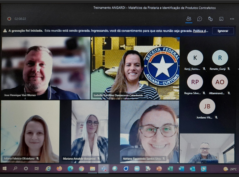Click the muted mic icon beside Kenji_Kainu
Image resolution: width=239 pixels, height=177 pixels.
(204, 69)
